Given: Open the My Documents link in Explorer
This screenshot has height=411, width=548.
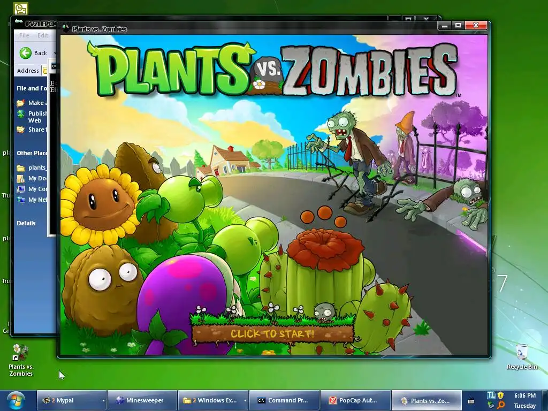Looking at the screenshot, I should click(x=38, y=178).
